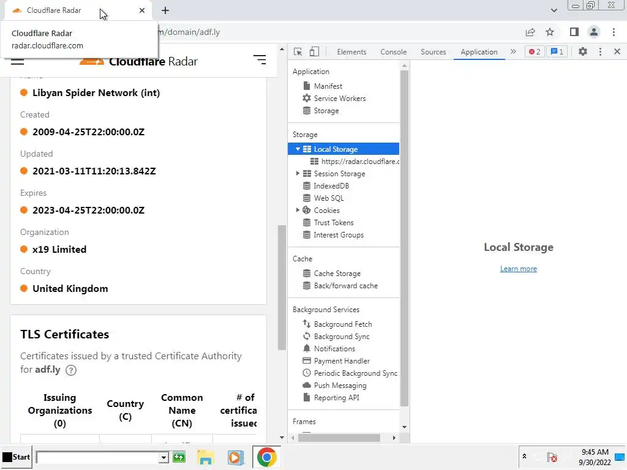
Task: Open Notifications background service
Action: [x=334, y=349]
